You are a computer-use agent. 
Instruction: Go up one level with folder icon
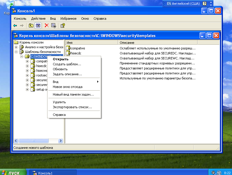click(31, 26)
